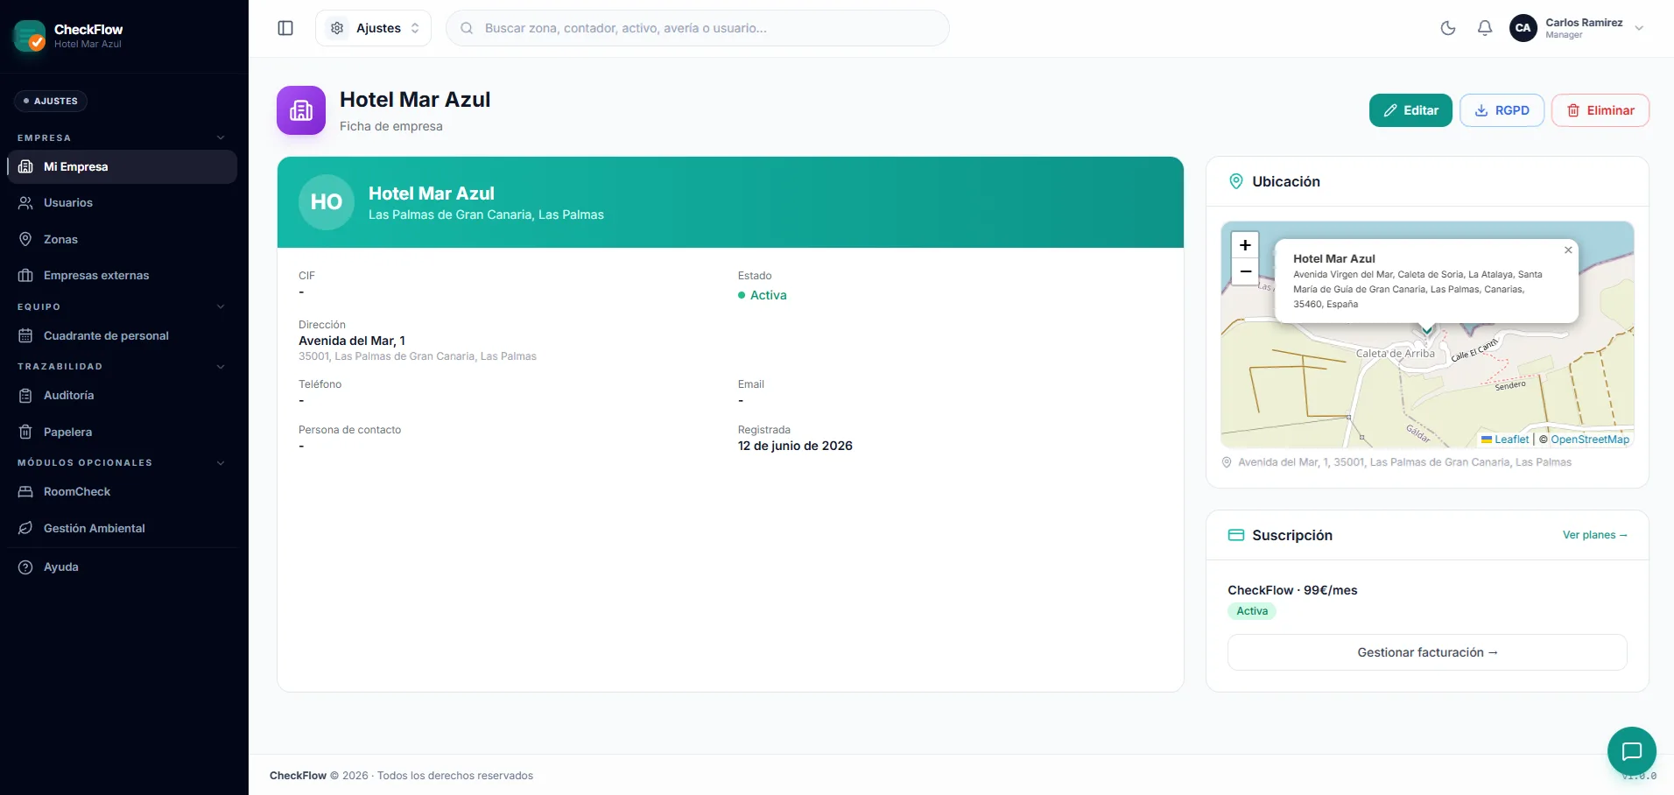This screenshot has width=1674, height=795.
Task: Close the Hotel Mar Azul map popup
Action: tap(1568, 250)
